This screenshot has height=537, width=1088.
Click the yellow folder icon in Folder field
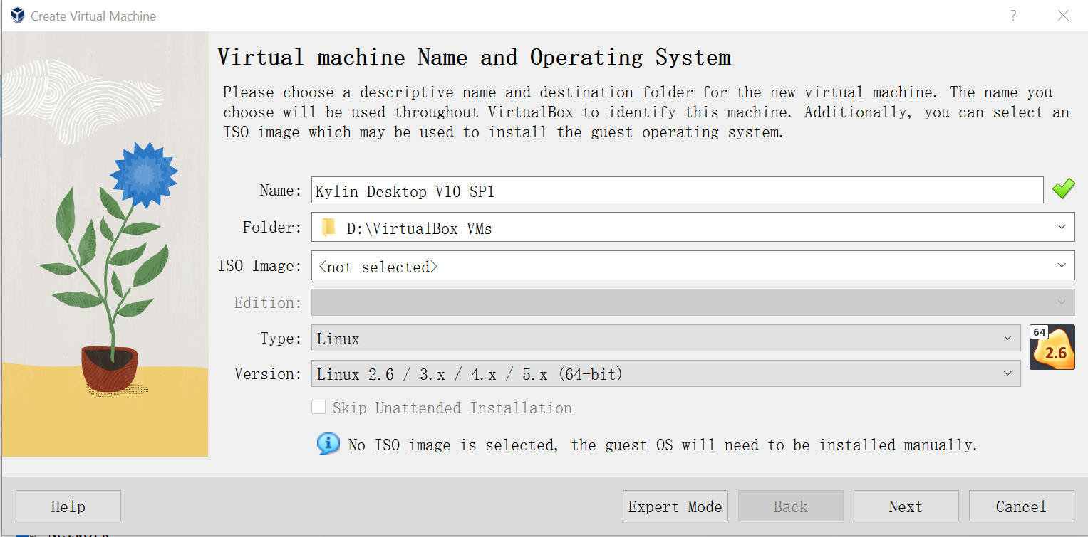click(x=328, y=228)
